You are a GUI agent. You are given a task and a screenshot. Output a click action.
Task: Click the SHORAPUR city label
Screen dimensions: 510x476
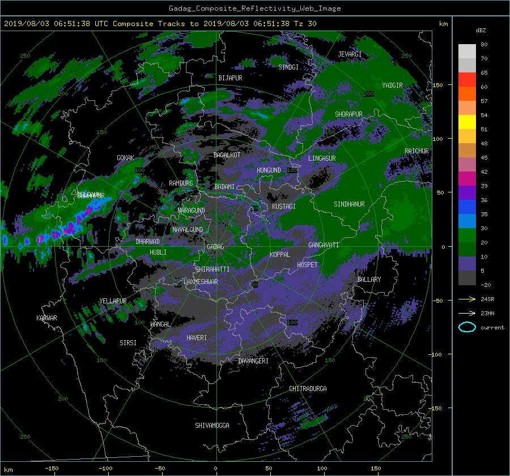(x=348, y=114)
